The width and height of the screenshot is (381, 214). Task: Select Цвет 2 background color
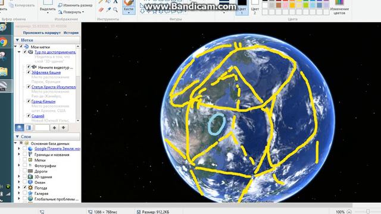(x=255, y=7)
